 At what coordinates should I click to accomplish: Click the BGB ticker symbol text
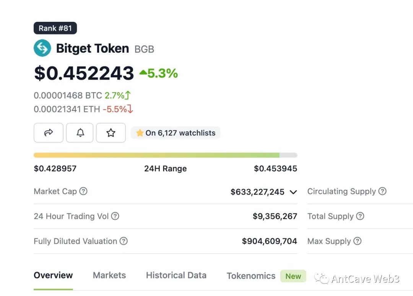tap(144, 49)
